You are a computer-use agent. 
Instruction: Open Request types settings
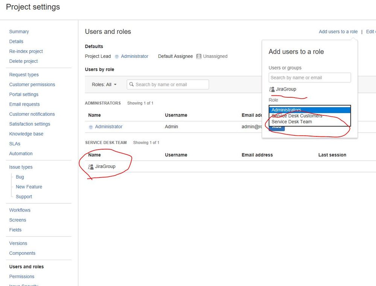24,75
